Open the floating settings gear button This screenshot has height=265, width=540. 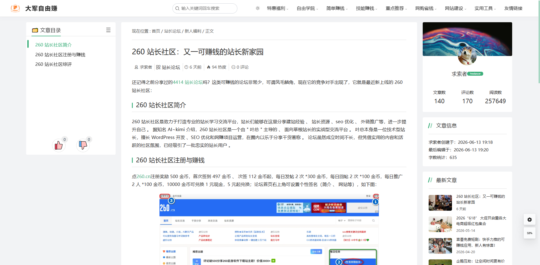pyautogui.click(x=530, y=219)
